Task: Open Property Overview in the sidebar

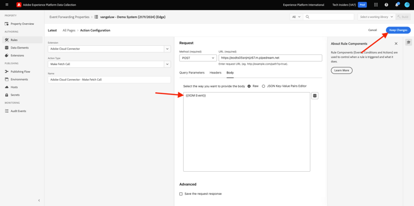Action: (x=22, y=24)
